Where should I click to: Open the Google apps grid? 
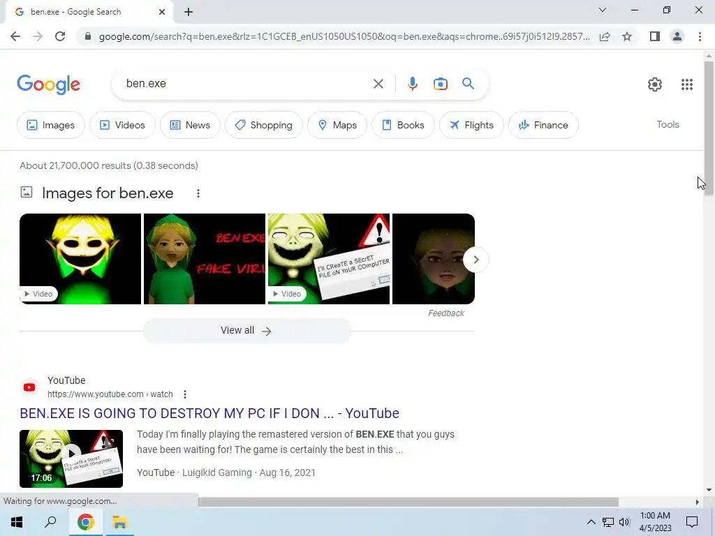click(x=687, y=84)
